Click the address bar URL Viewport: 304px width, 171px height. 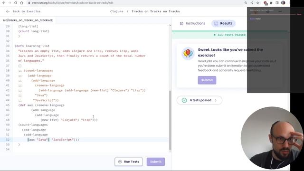point(73,3)
